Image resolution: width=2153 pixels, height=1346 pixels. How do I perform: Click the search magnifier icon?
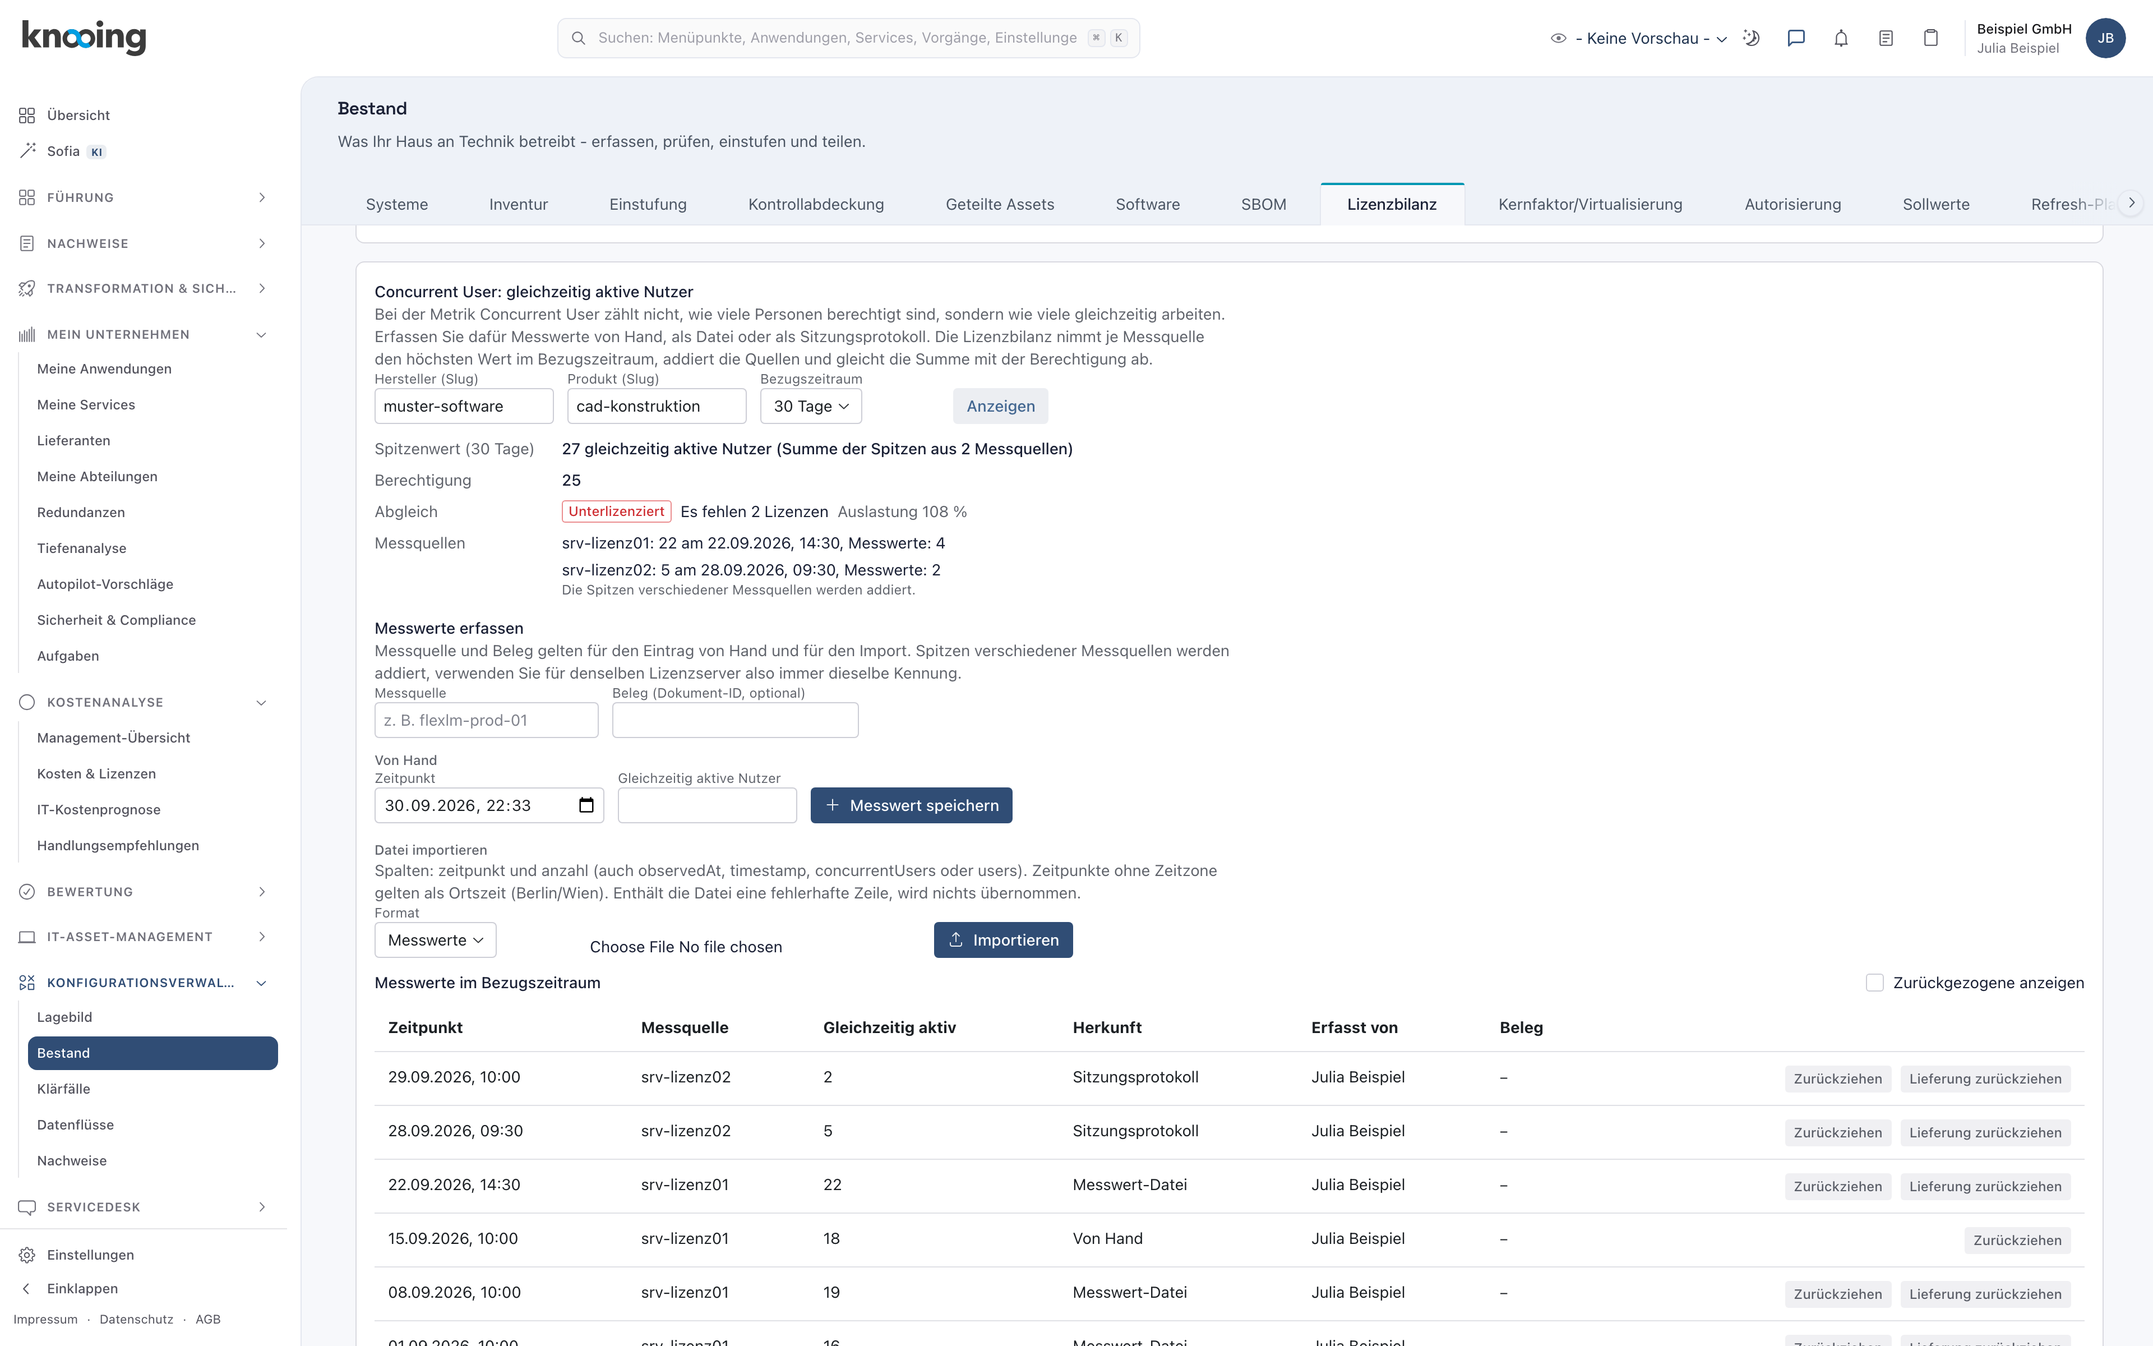click(578, 38)
